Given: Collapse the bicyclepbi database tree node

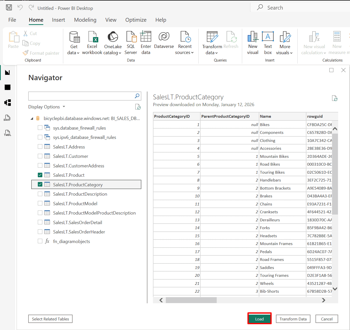Looking at the screenshot, I should (x=32, y=118).
